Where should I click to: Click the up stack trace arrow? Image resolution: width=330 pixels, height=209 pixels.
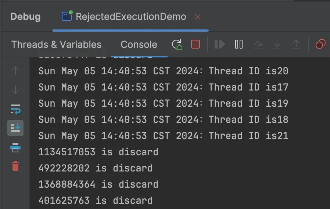15,71
